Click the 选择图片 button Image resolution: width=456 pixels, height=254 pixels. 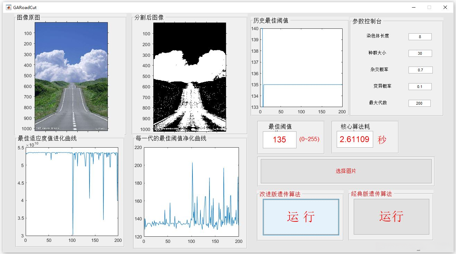(346, 171)
